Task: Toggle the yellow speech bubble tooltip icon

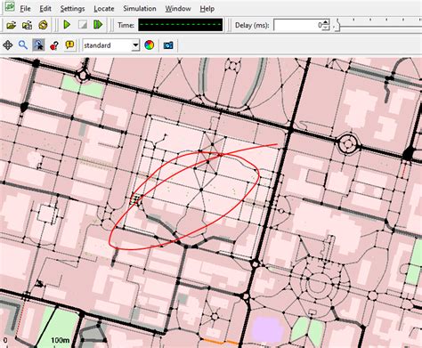Action: pyautogui.click(x=69, y=45)
